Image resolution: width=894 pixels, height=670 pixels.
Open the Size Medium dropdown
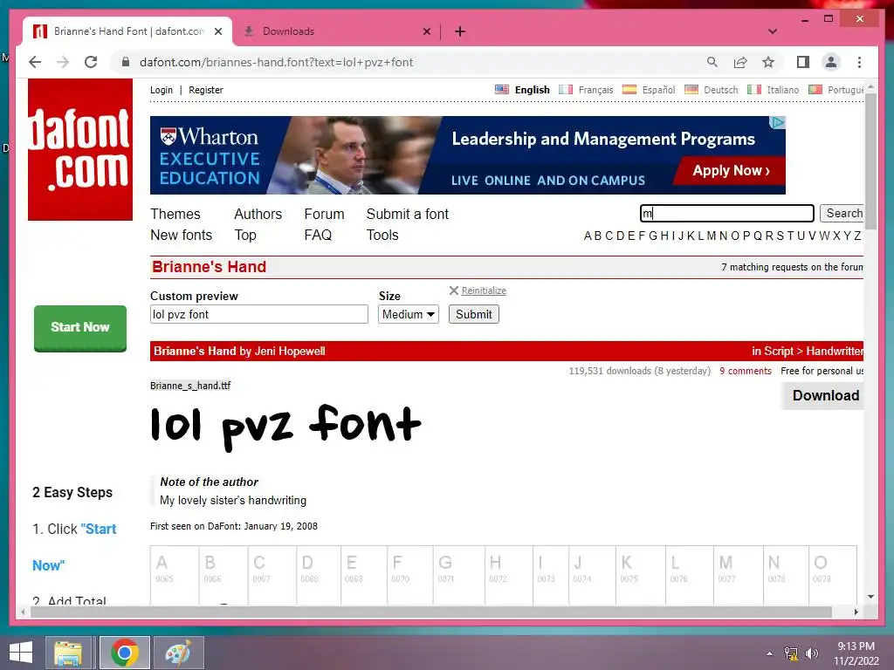[409, 314]
